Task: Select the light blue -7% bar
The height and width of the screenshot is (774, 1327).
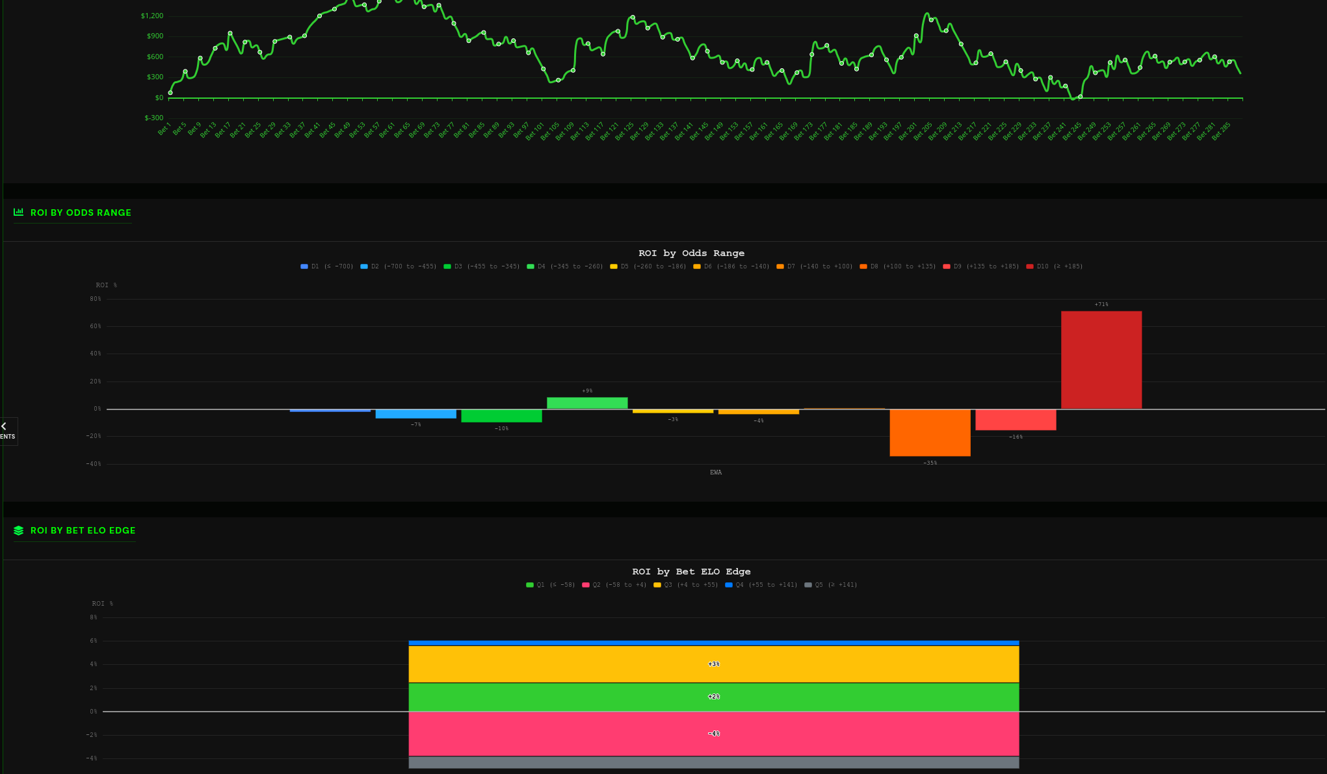Action: coord(415,414)
